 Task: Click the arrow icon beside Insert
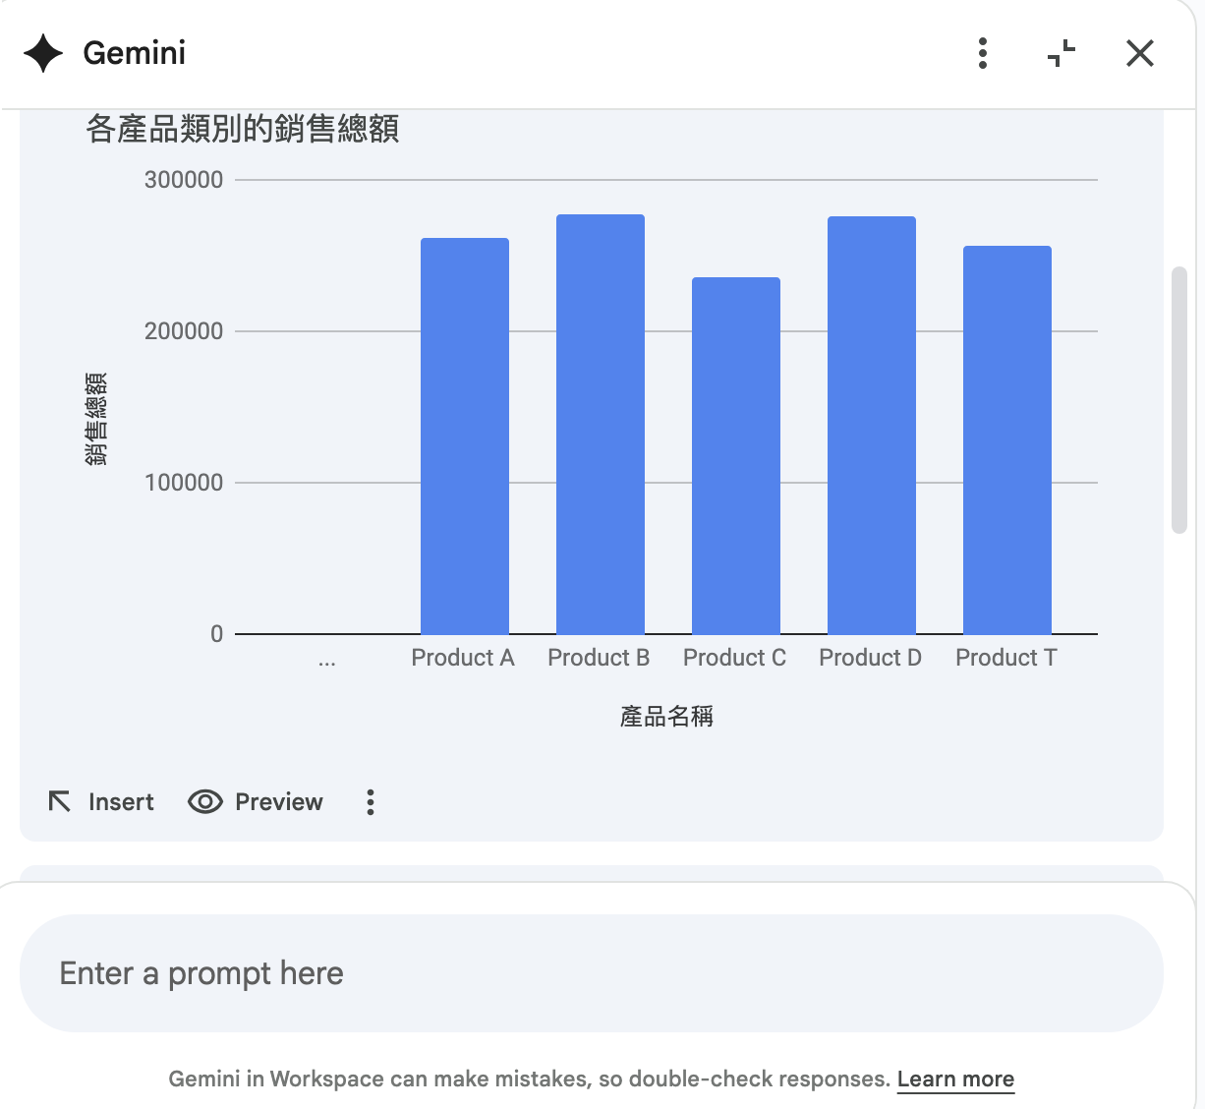pyautogui.click(x=59, y=802)
